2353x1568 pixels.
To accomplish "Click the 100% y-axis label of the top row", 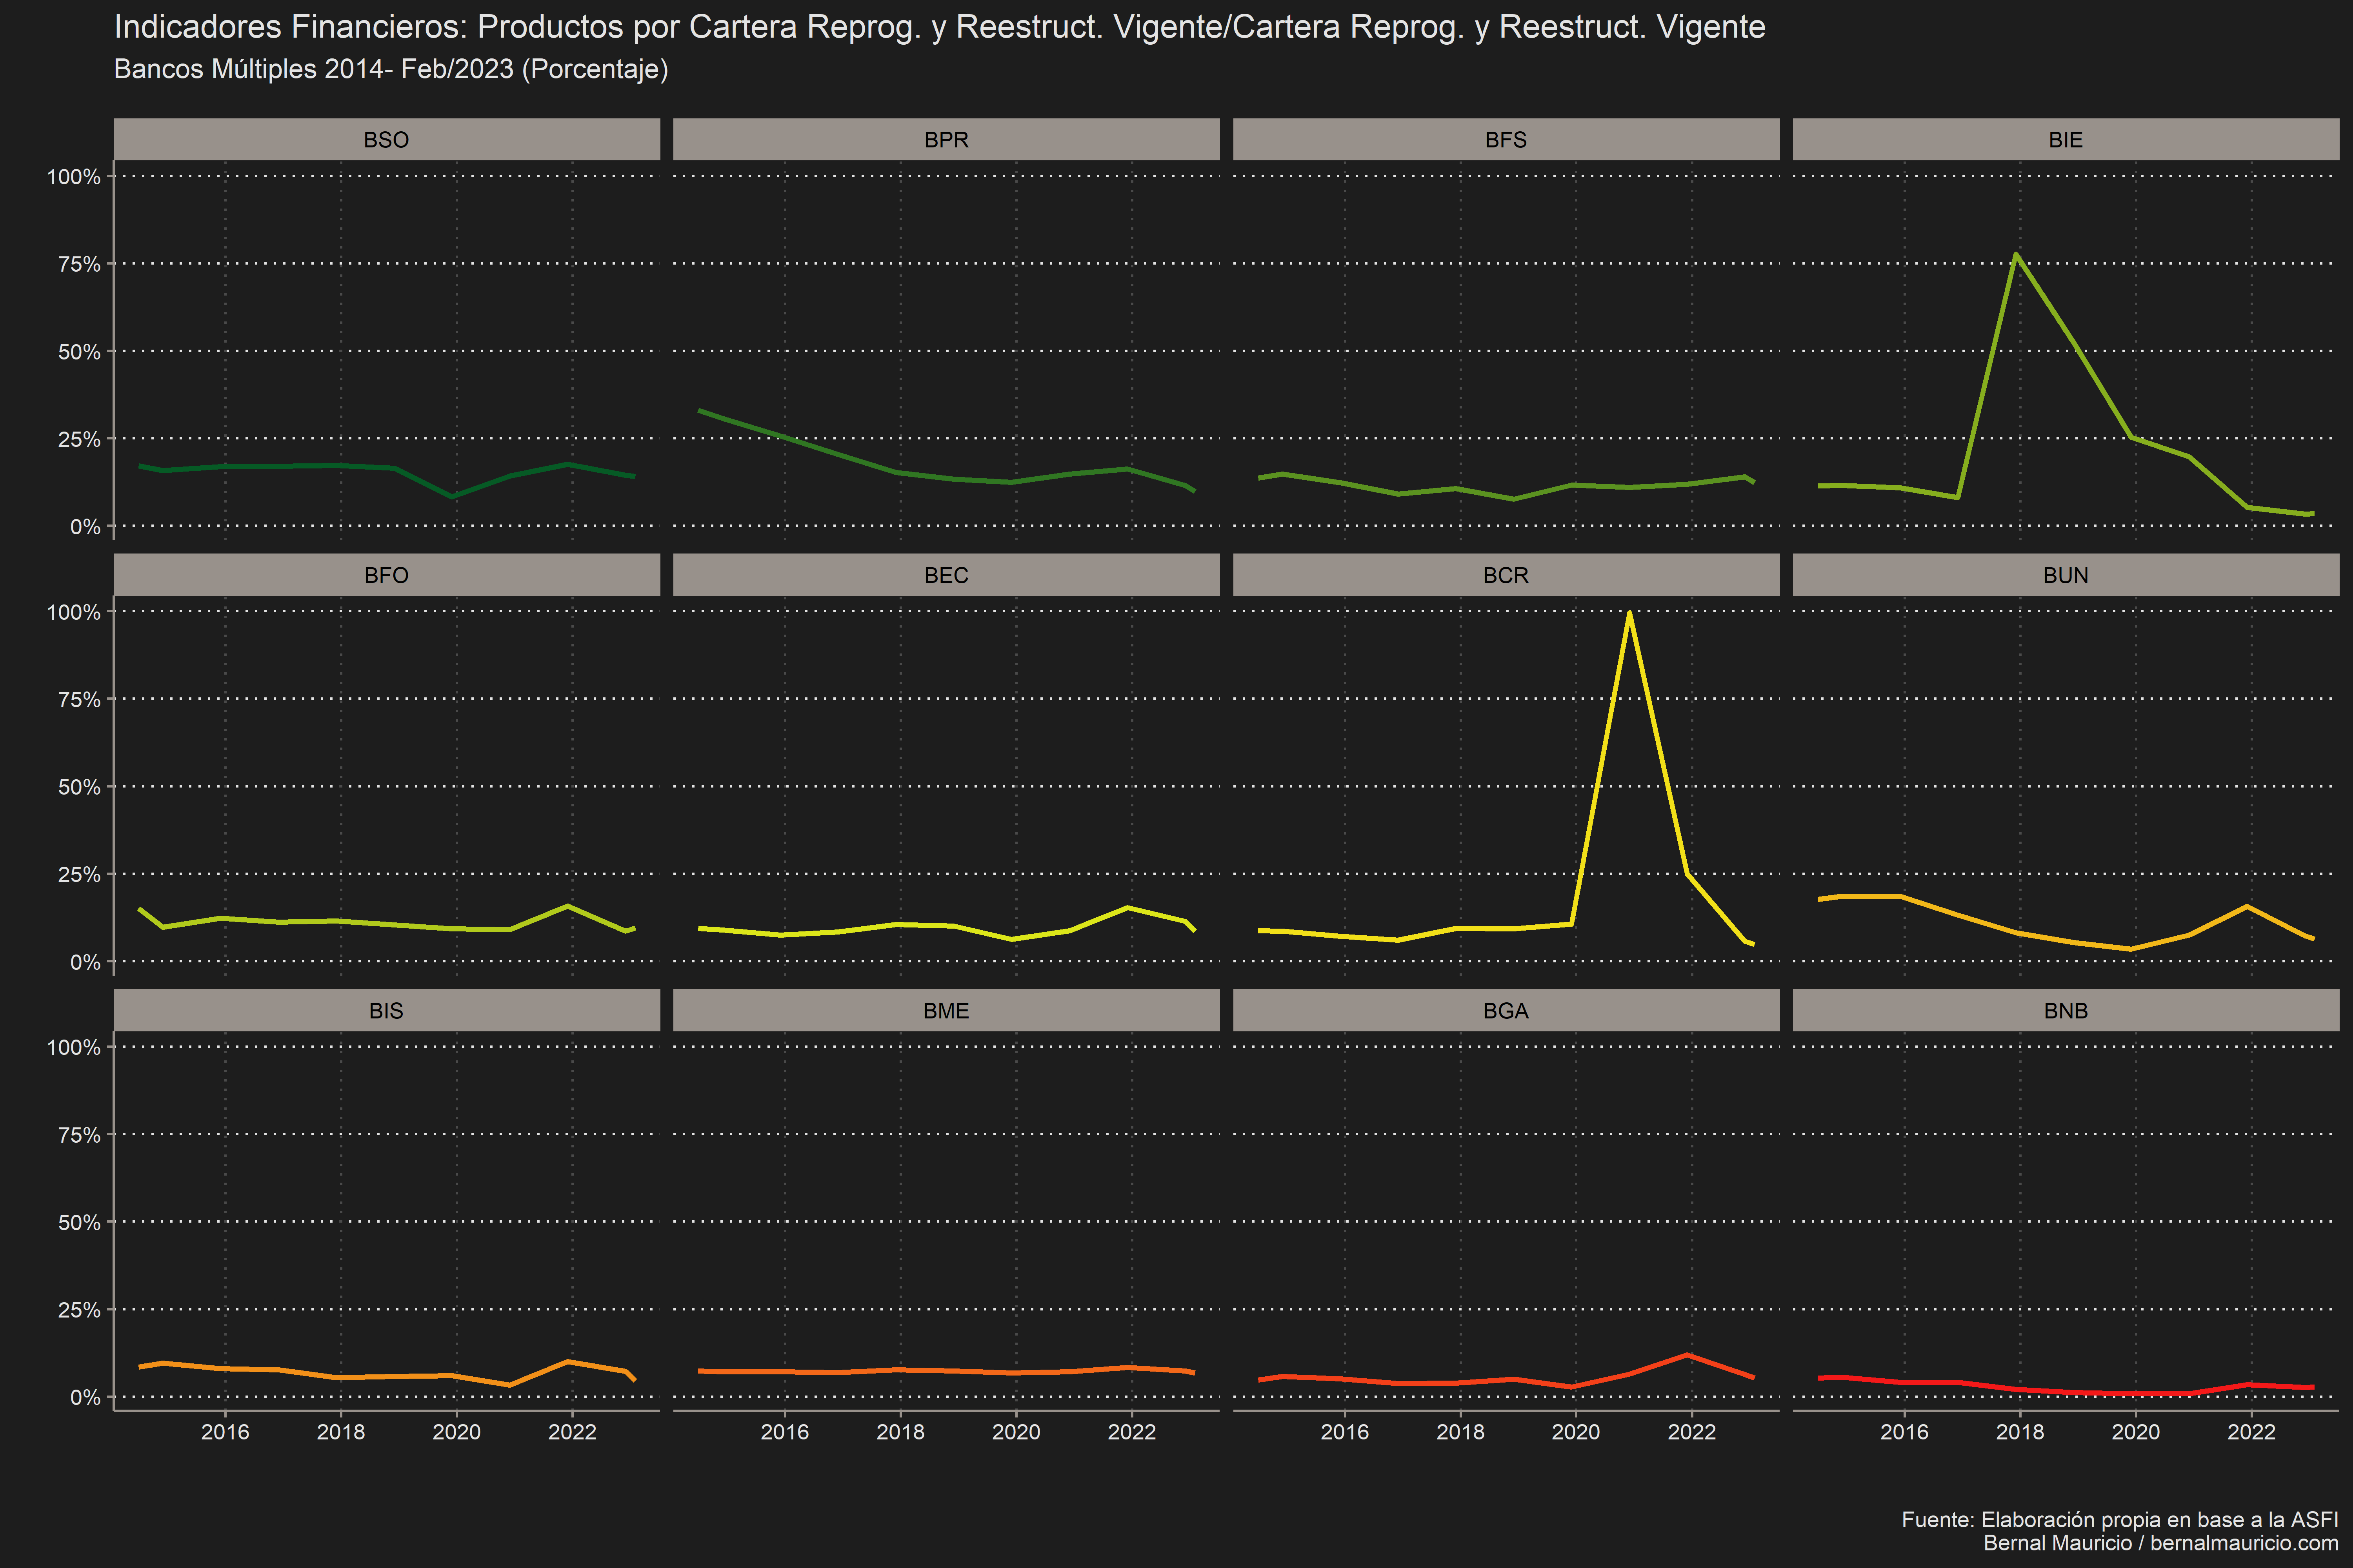I will click(74, 177).
